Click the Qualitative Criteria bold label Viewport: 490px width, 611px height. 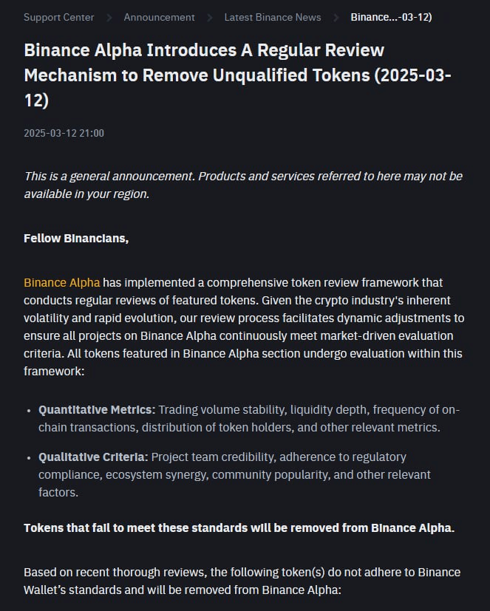coord(93,457)
